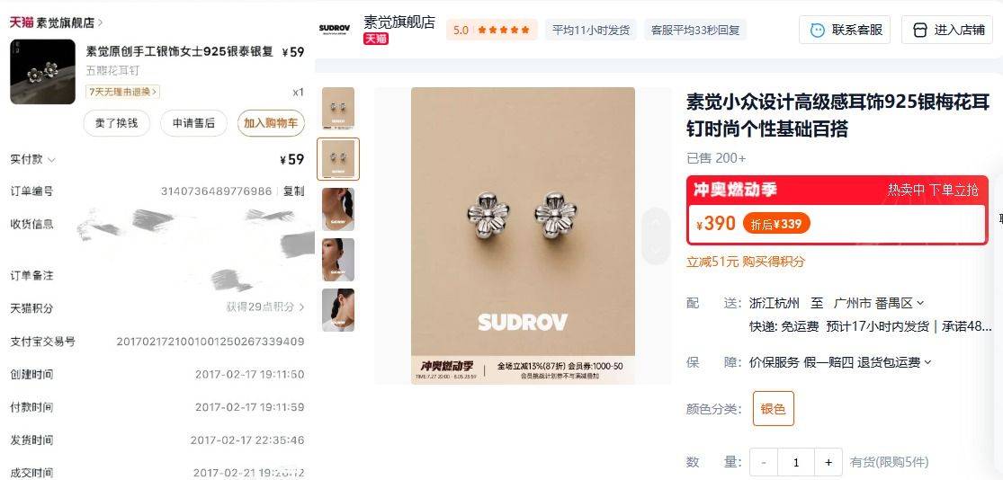Click the 申请售后 button
The width and height of the screenshot is (1003, 480).
193,123
